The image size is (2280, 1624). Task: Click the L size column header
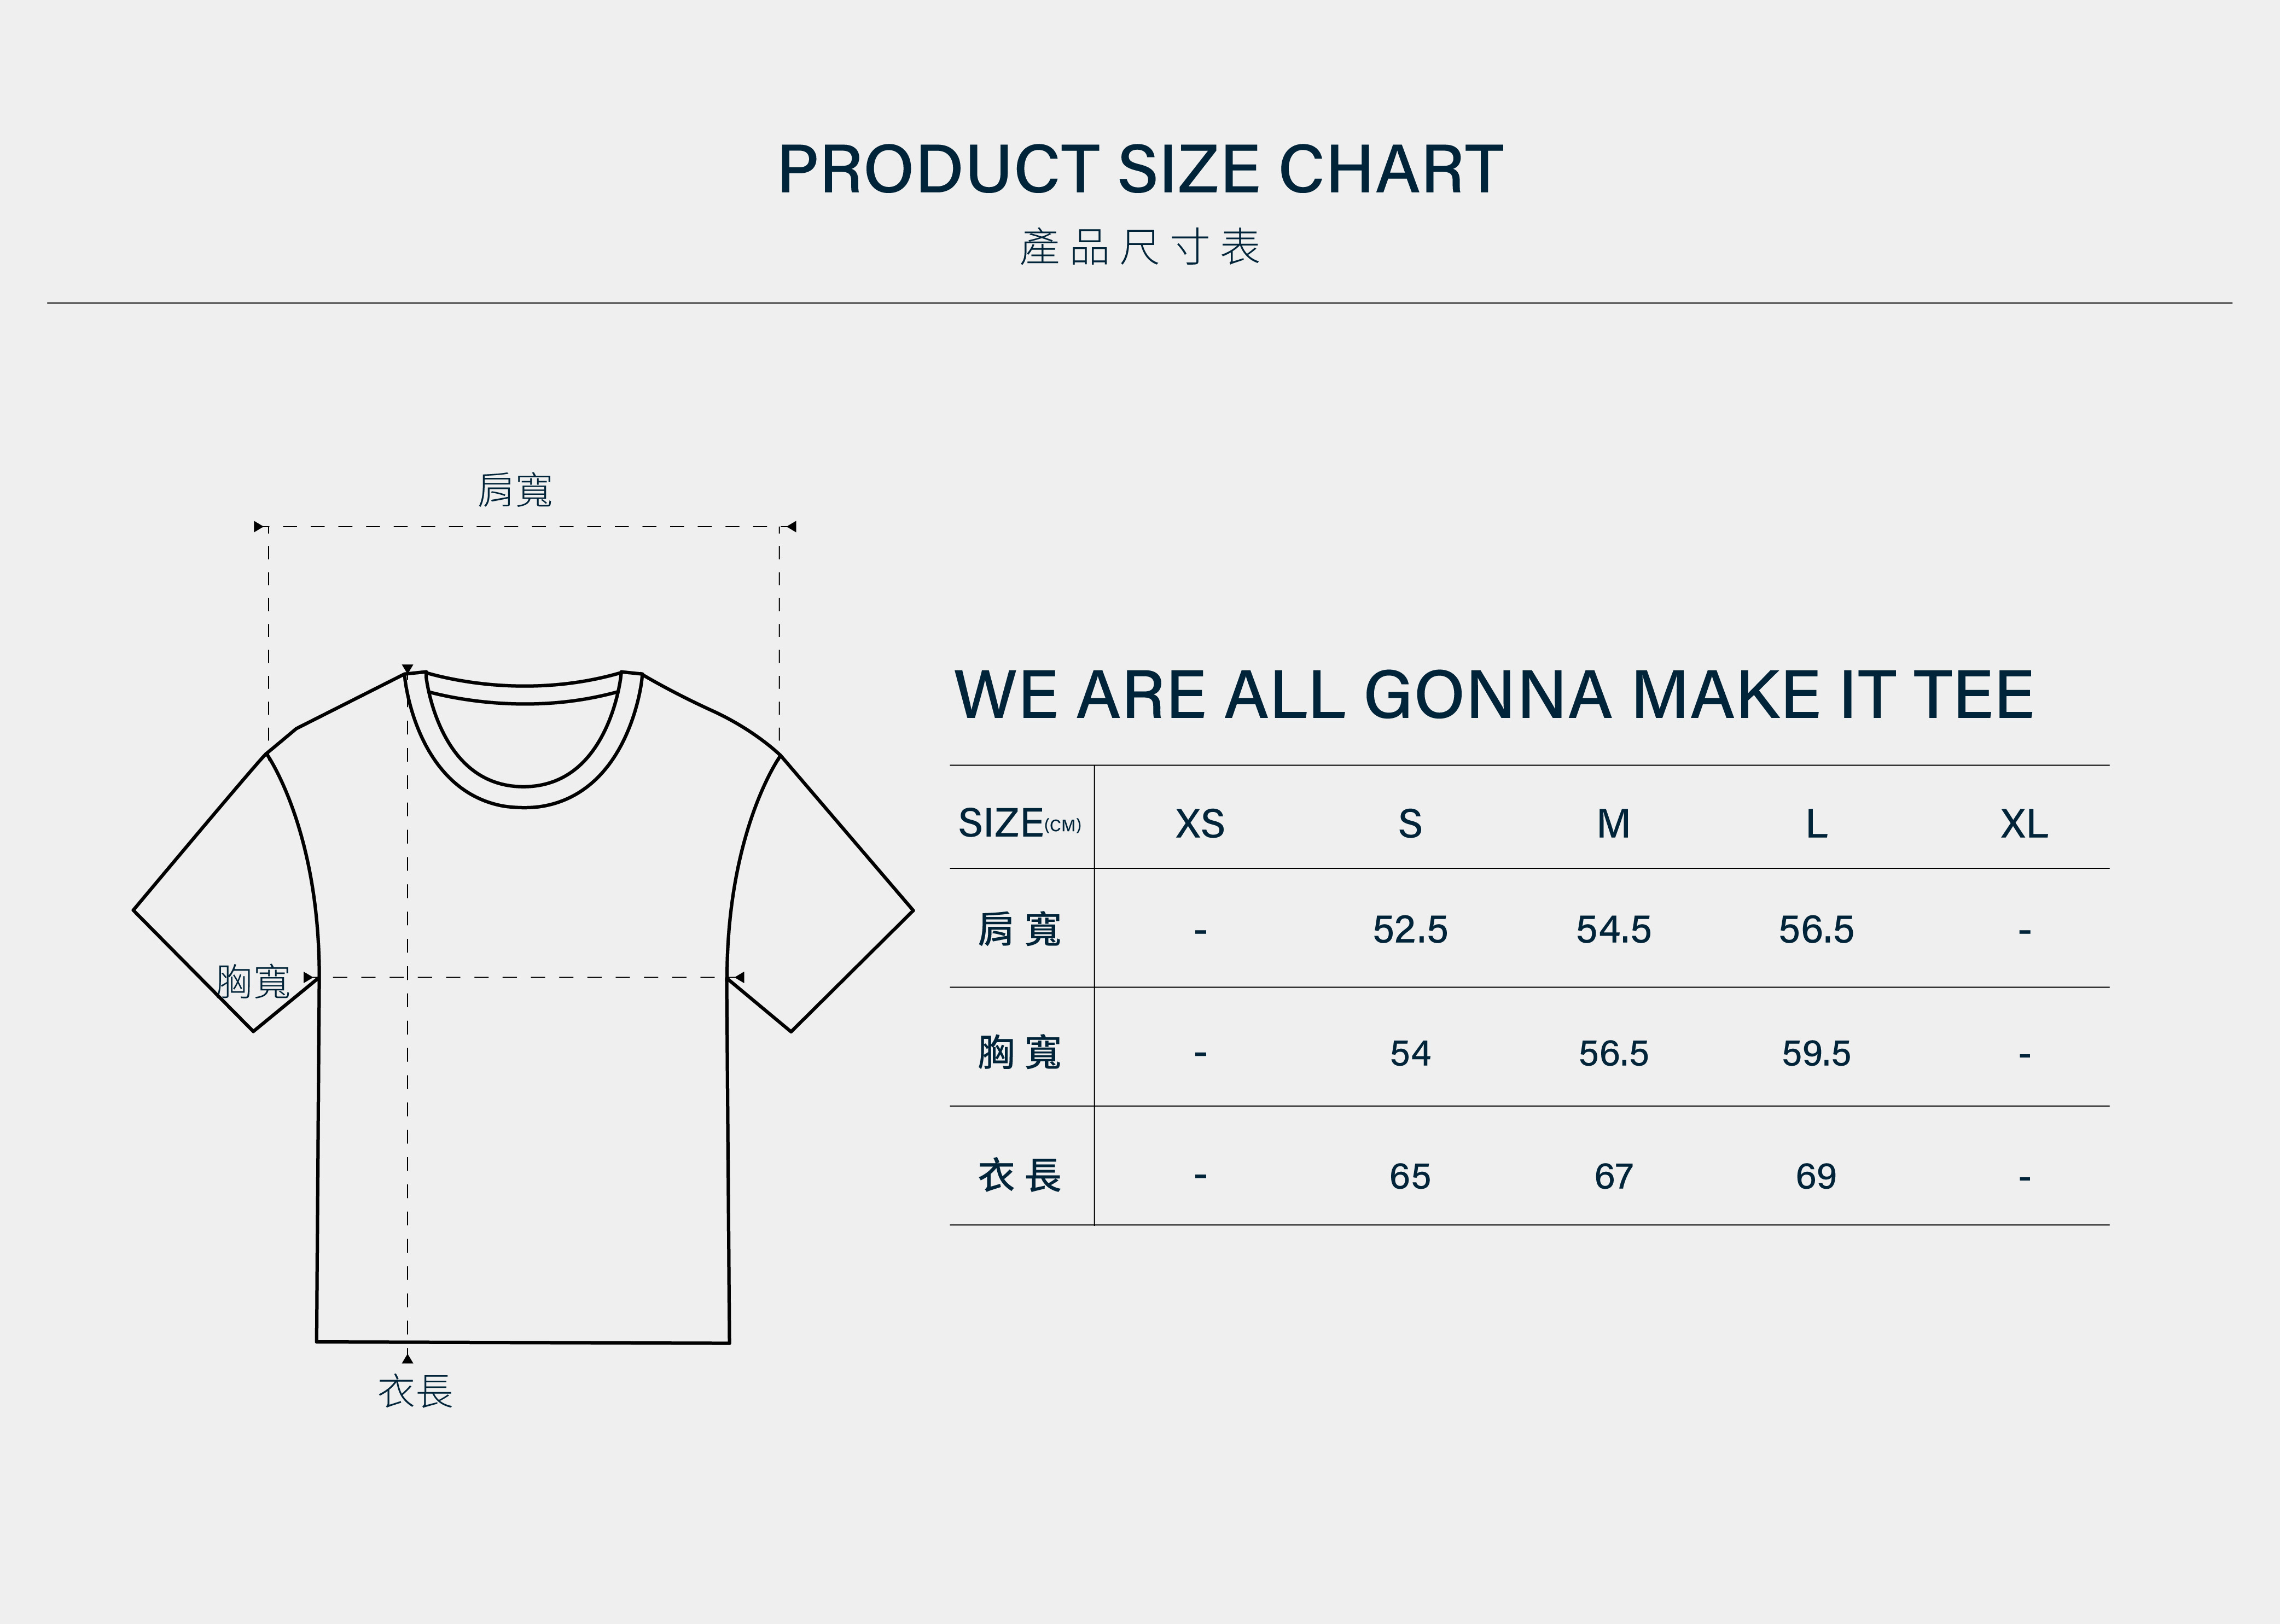click(1816, 824)
